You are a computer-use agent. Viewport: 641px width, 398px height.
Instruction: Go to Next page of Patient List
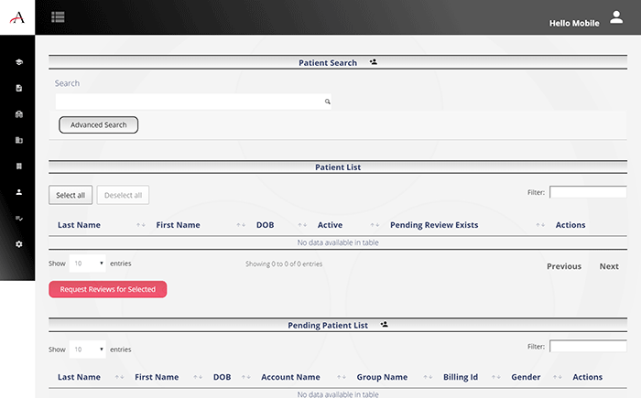click(x=609, y=266)
